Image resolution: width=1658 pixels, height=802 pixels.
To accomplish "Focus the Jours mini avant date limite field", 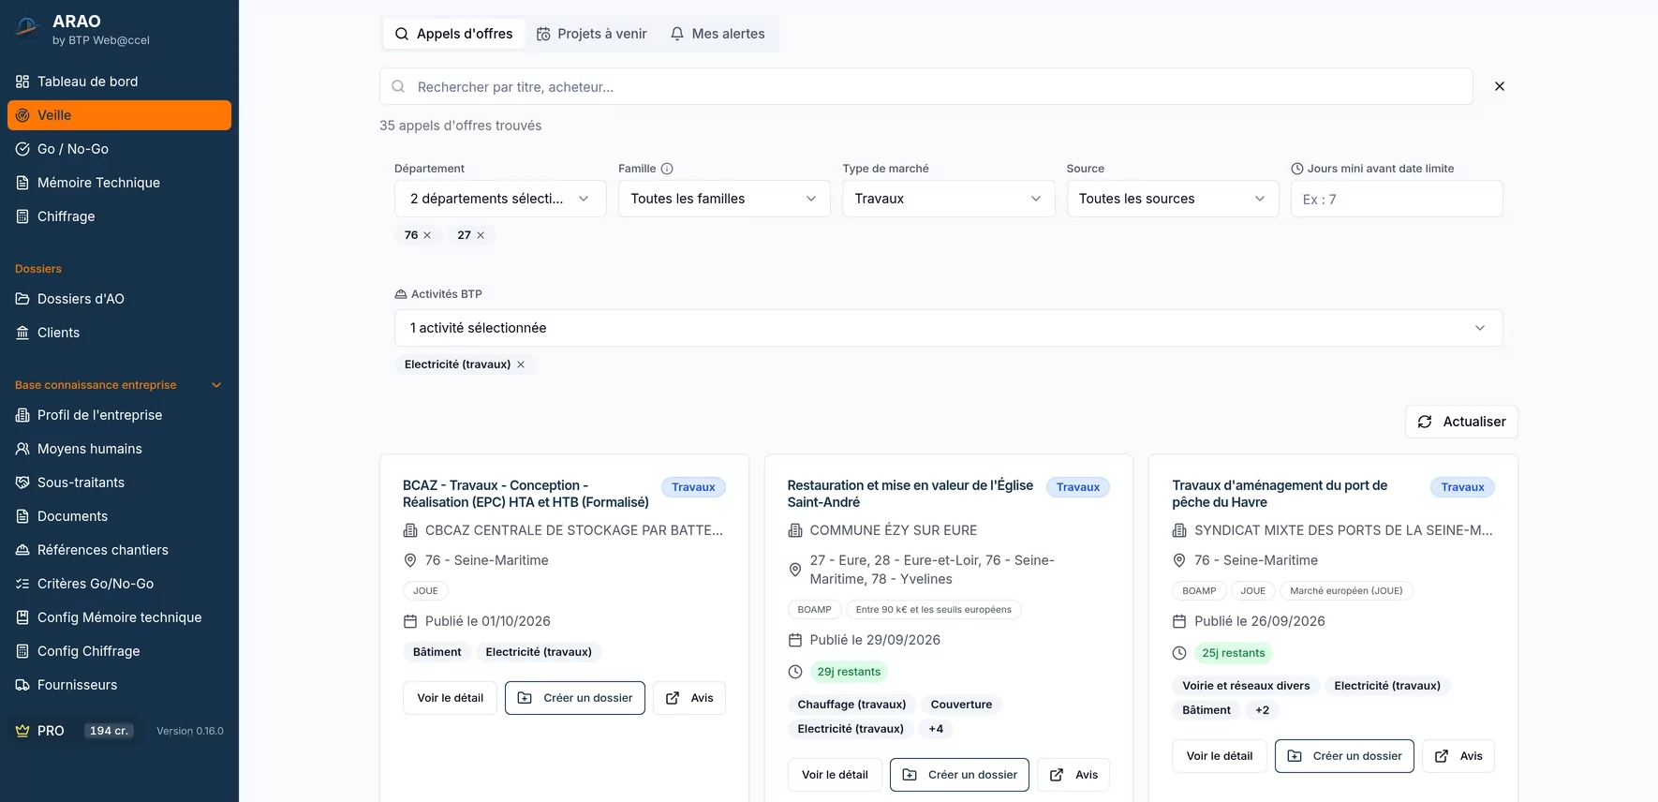I will (x=1397, y=199).
